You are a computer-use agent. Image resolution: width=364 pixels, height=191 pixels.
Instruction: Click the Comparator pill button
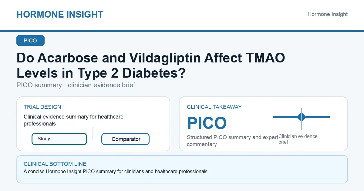tap(125, 139)
